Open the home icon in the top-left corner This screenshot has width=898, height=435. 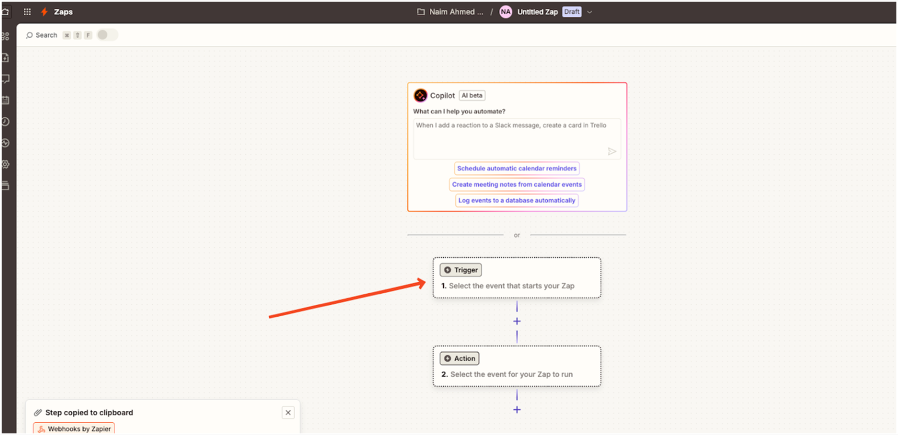pyautogui.click(x=5, y=12)
